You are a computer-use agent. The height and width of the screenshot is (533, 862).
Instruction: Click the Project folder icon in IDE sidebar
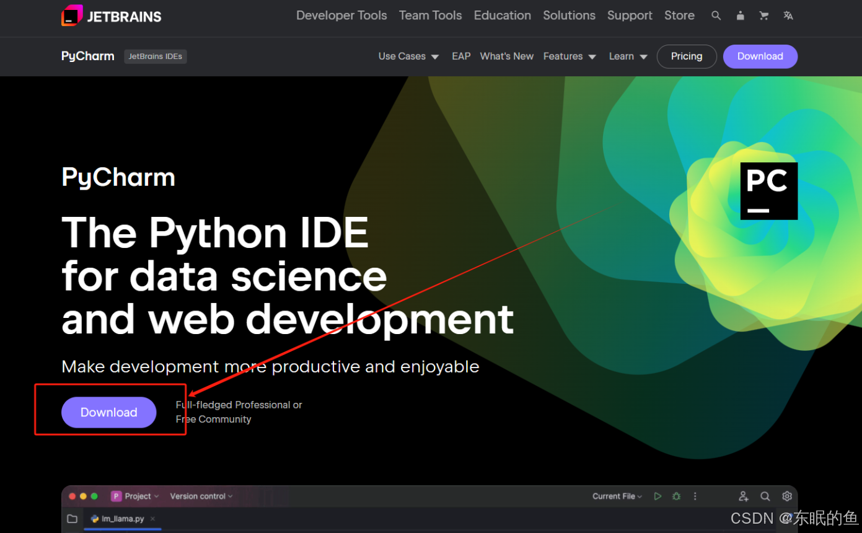(73, 519)
